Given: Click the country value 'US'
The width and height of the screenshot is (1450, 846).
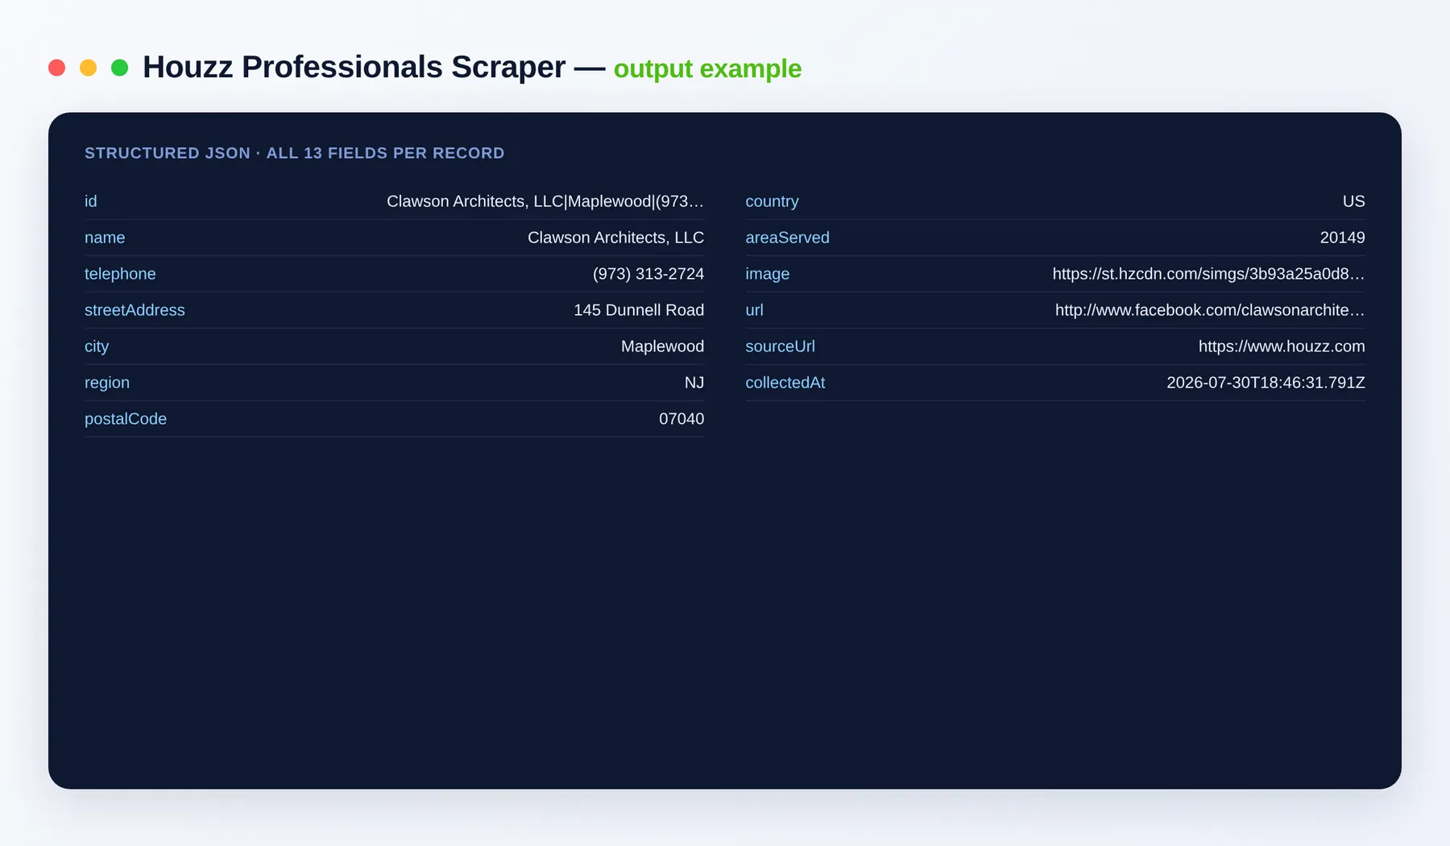Looking at the screenshot, I should coord(1353,201).
